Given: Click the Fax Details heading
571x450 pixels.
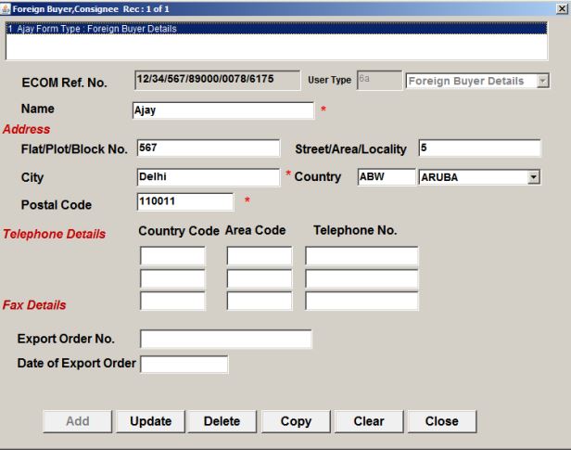Looking at the screenshot, I should tap(34, 305).
